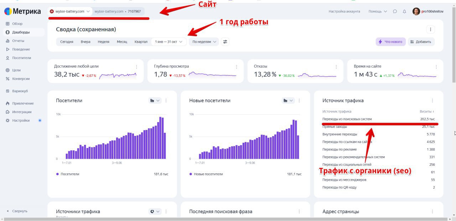Image resolution: width=456 pixels, height=221 pixels.
Task: Open menu of Достижение любой цели card
Action: [136, 67]
